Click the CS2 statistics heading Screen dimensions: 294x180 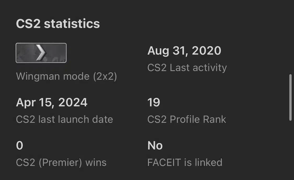[58, 24]
